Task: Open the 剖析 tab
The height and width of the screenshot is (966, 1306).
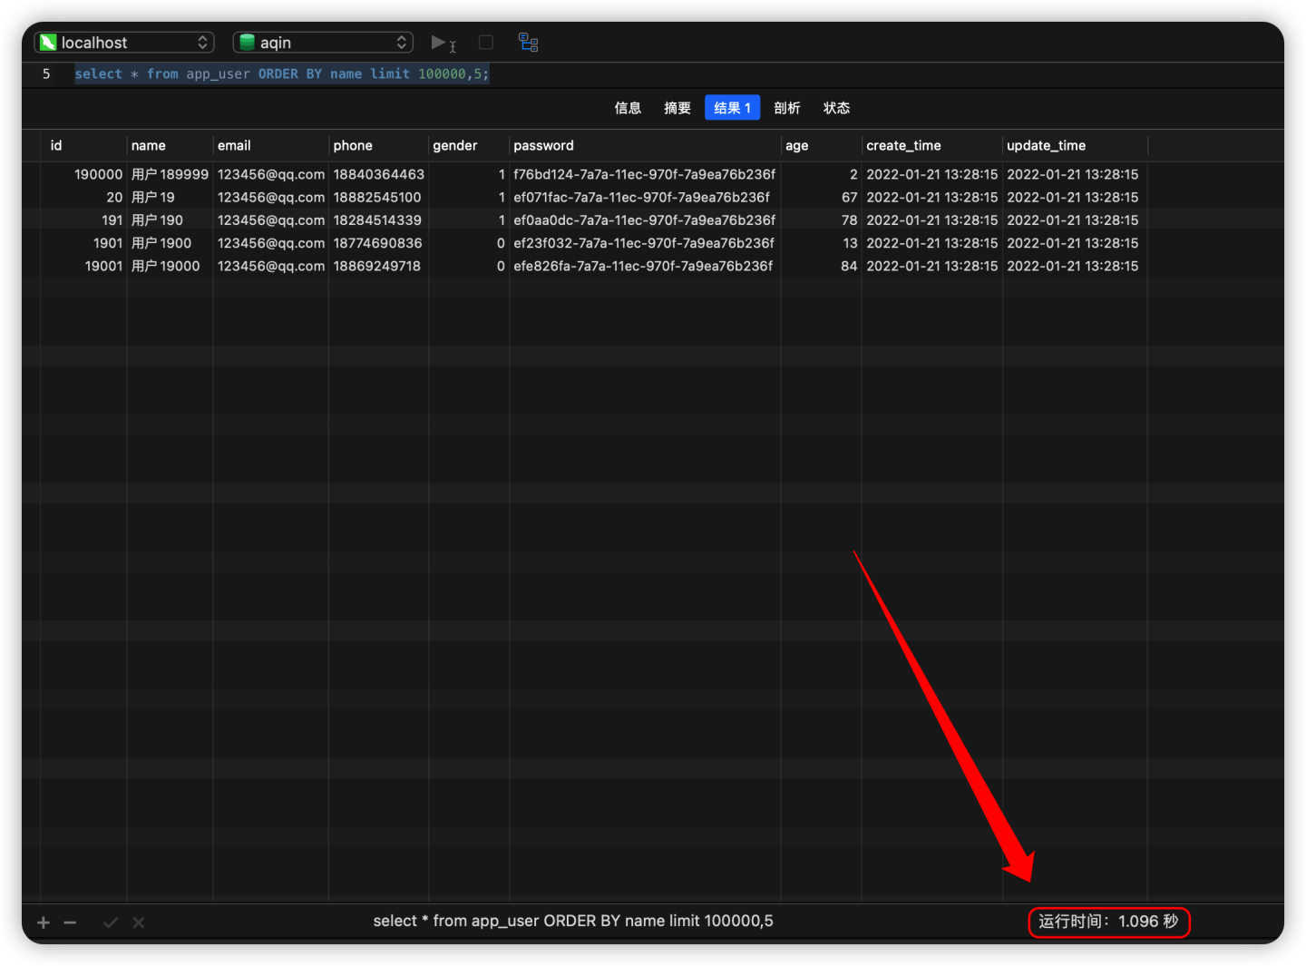Action: 787,108
